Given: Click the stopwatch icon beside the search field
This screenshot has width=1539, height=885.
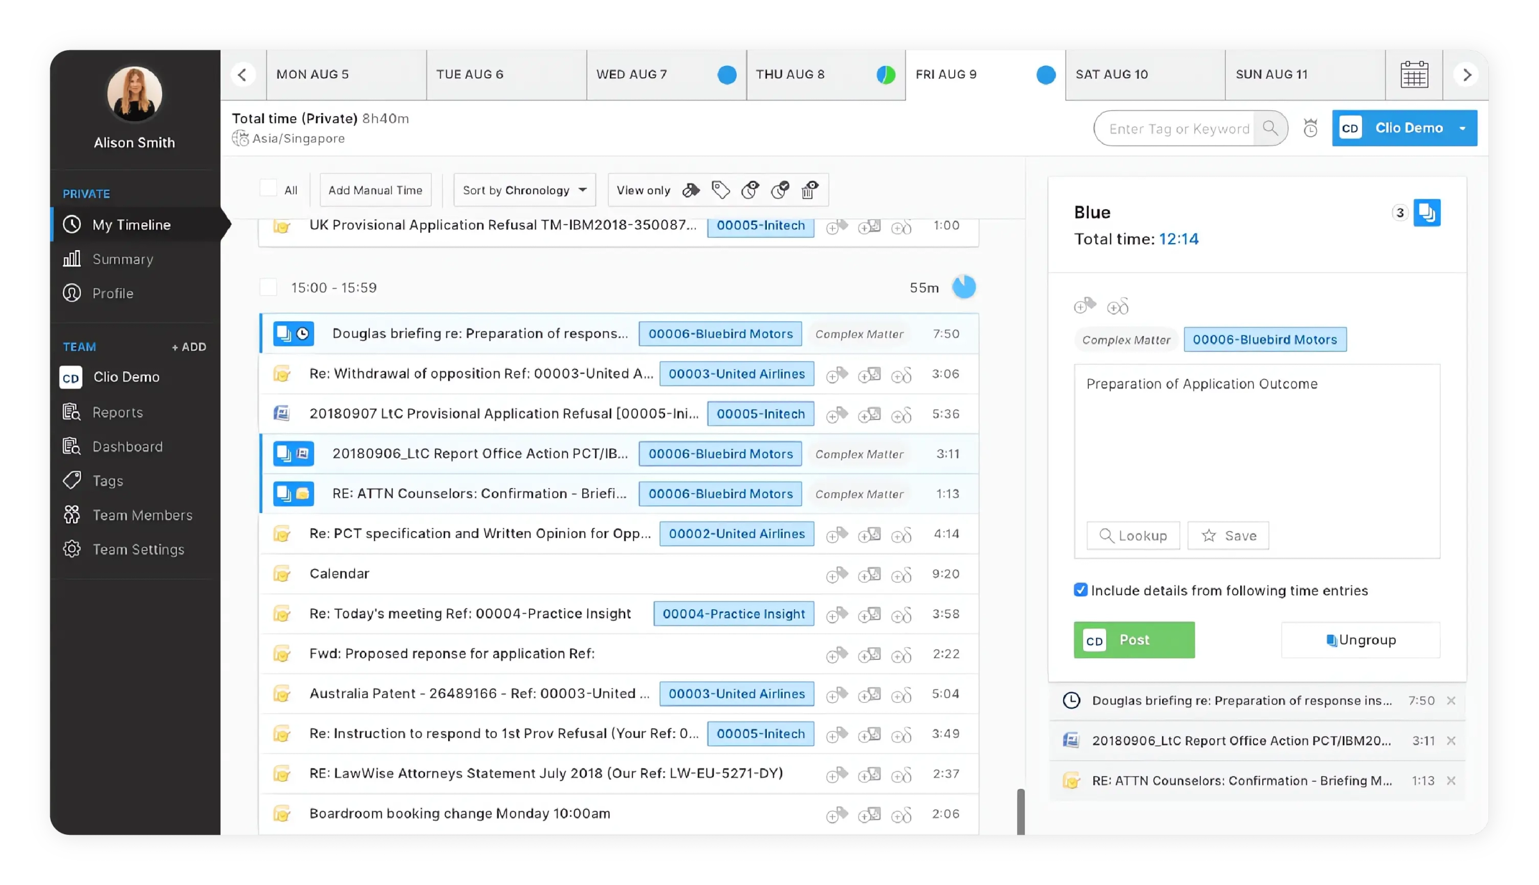Looking at the screenshot, I should [x=1310, y=128].
